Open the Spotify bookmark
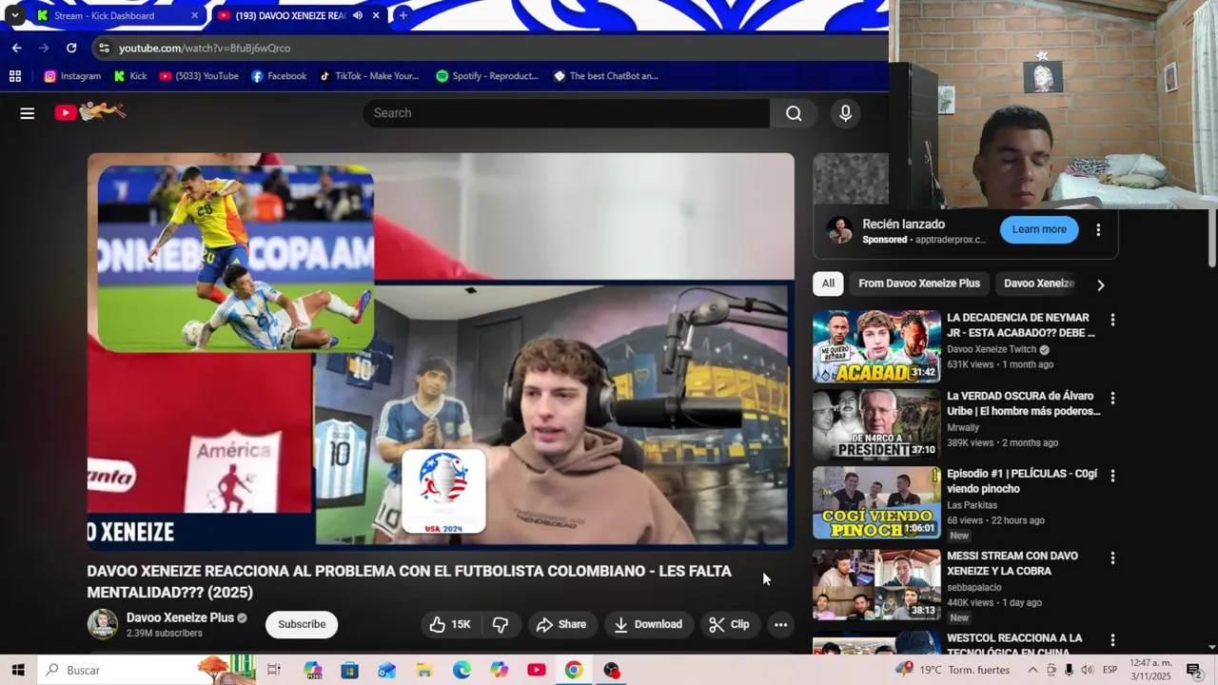Screen dimensions: 1218x685 487,76
